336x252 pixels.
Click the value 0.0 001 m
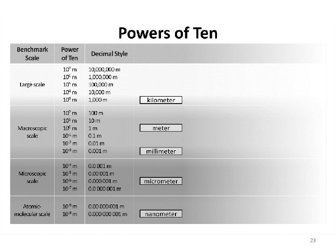click(x=100, y=166)
